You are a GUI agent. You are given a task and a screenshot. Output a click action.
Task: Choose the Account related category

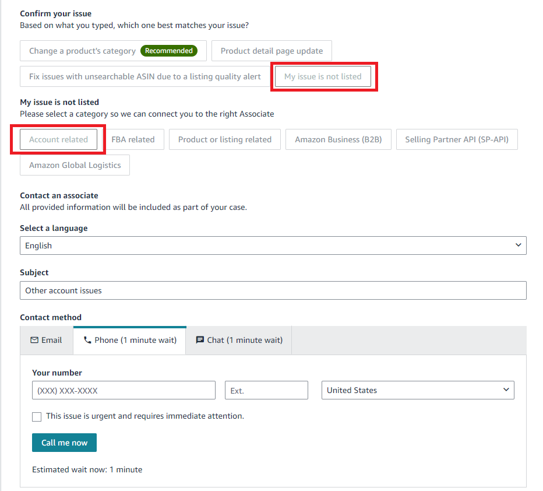(x=58, y=139)
